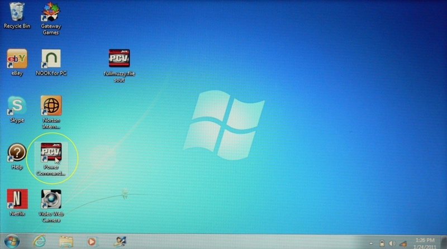
Task: Open the speaker volume control
Action: [x=392, y=243]
